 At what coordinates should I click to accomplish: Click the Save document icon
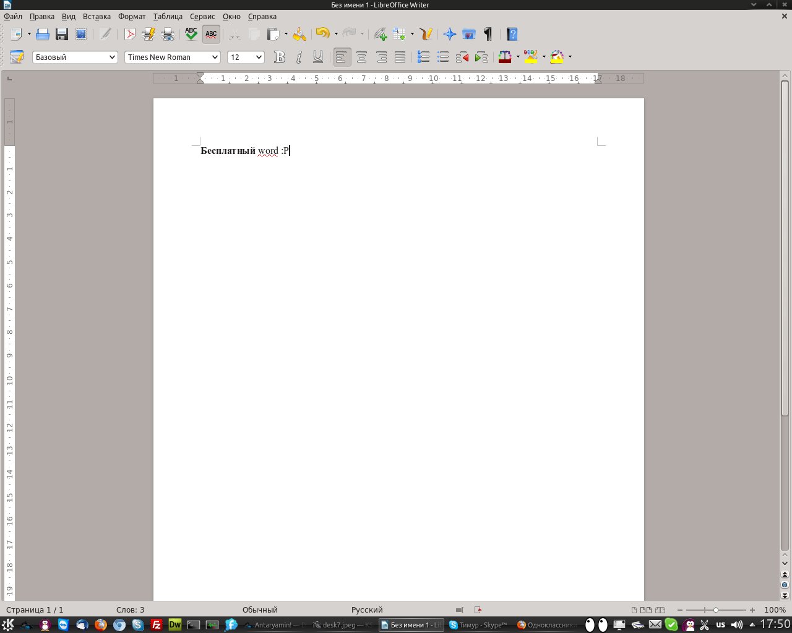coord(62,35)
